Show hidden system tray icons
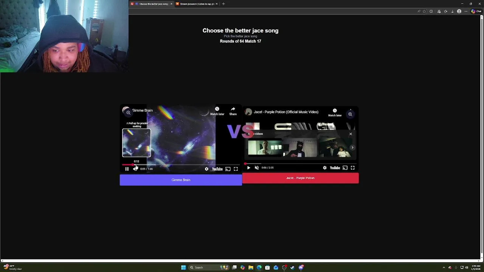Screen dimensions: 484x272 [x=444, y=267]
